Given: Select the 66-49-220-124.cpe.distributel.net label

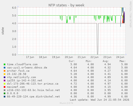Looking at the screenshot, I should pyautogui.click(x=33, y=97).
